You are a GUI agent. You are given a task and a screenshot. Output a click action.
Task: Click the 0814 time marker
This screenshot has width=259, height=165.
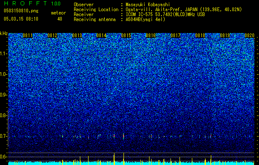tap(101, 35)
